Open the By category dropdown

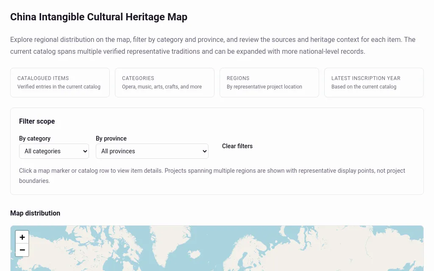tap(54, 151)
